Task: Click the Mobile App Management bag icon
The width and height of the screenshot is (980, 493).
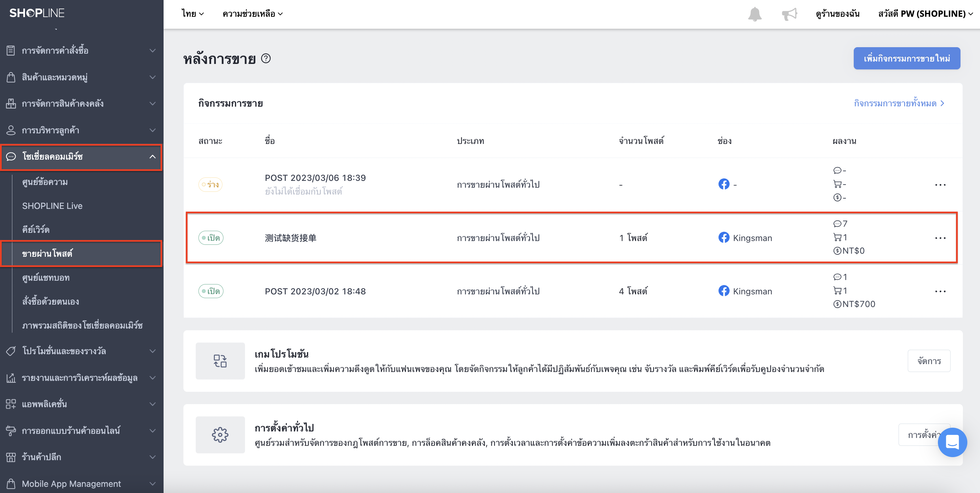Action: click(11, 483)
